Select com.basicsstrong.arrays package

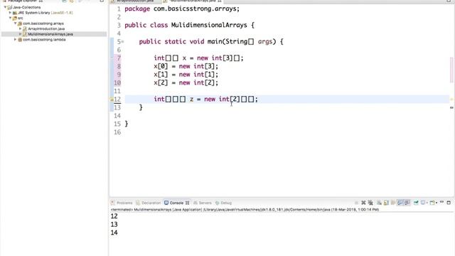coord(43,23)
